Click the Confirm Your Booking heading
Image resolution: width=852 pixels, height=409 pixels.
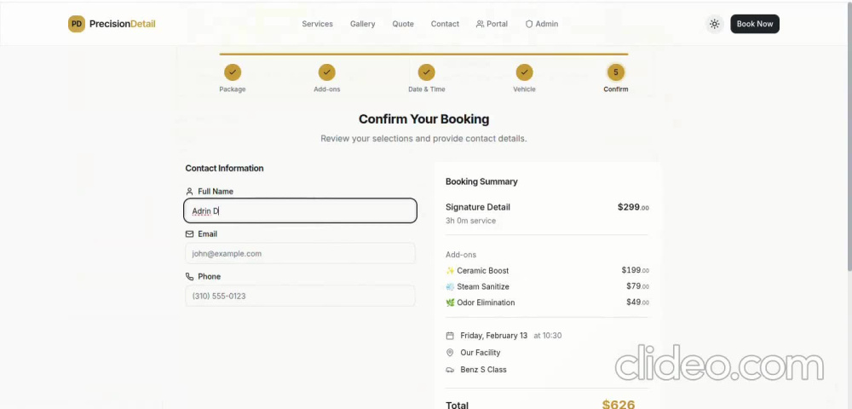click(x=423, y=119)
